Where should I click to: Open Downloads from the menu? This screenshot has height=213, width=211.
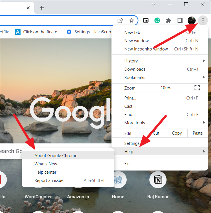coord(160,69)
